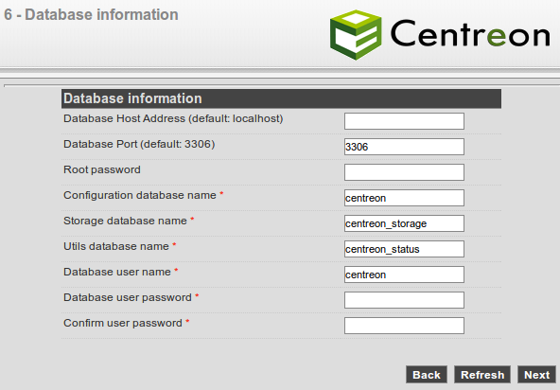Click the Centreon cube logo icon
The width and height of the screenshot is (560, 390).
click(x=356, y=35)
